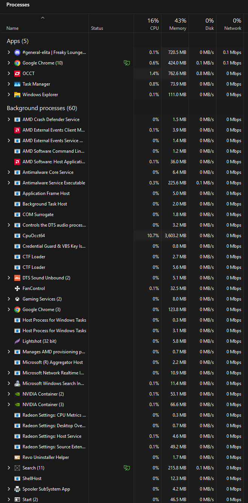Click the COM Surrogate process icon
The image size is (248, 503).
coord(17,215)
